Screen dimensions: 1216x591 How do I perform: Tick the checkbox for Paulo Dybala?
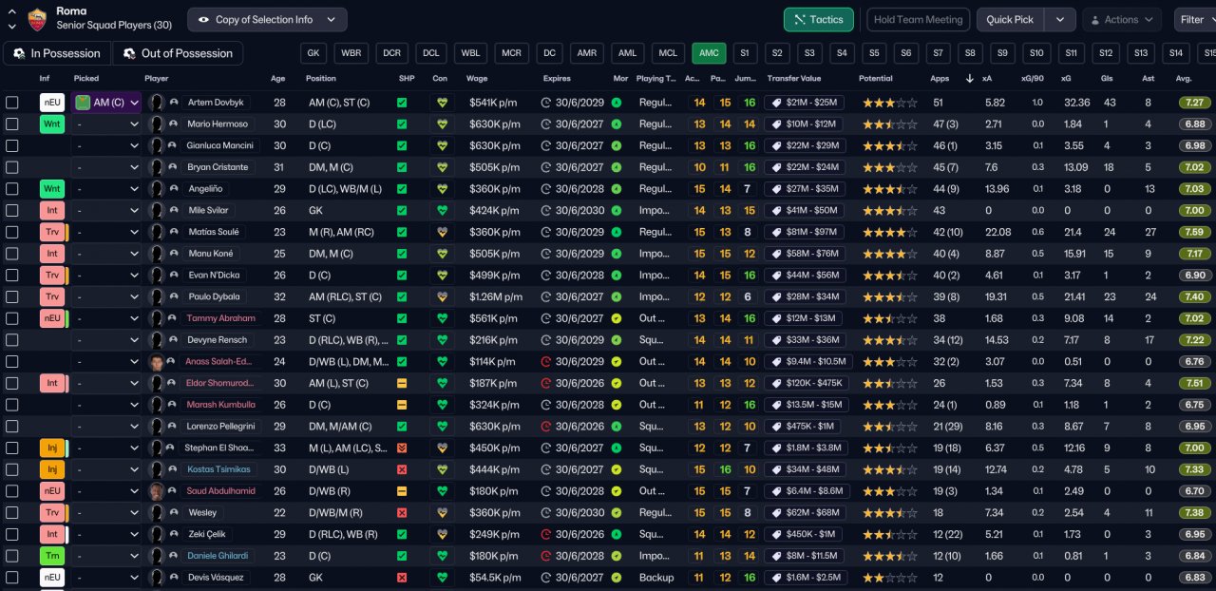click(x=12, y=296)
